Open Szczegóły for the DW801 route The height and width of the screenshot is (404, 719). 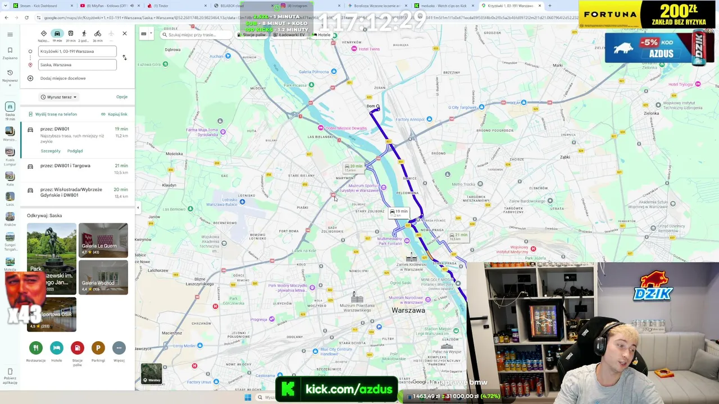click(x=51, y=151)
